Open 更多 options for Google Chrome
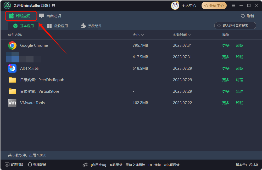The height and width of the screenshot is (170, 262). (226, 45)
